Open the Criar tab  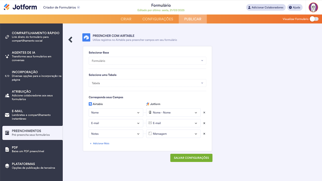click(x=126, y=19)
